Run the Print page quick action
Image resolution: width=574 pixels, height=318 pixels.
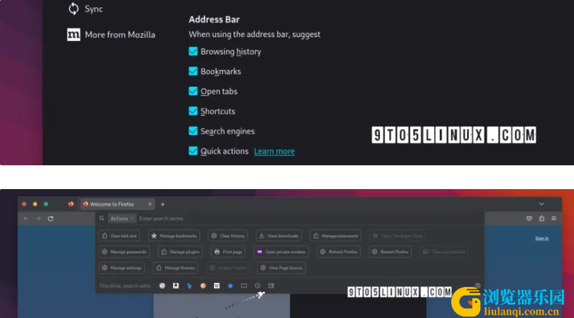coord(229,252)
